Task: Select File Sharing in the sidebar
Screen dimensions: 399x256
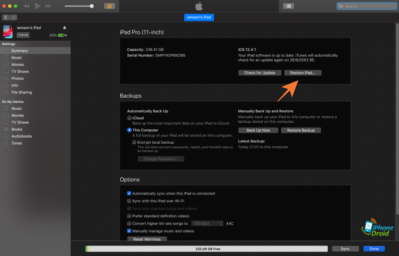Action: [x=21, y=92]
